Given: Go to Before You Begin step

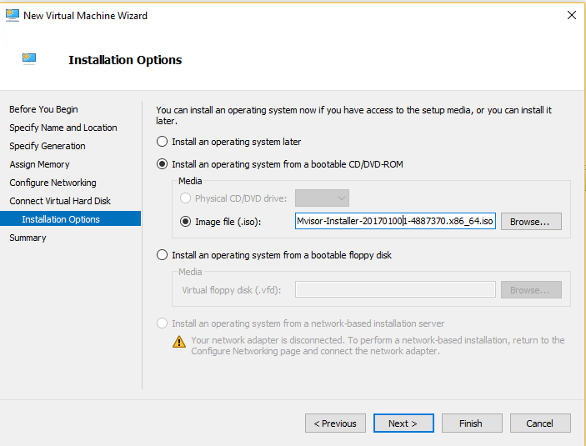Looking at the screenshot, I should click(x=43, y=109).
